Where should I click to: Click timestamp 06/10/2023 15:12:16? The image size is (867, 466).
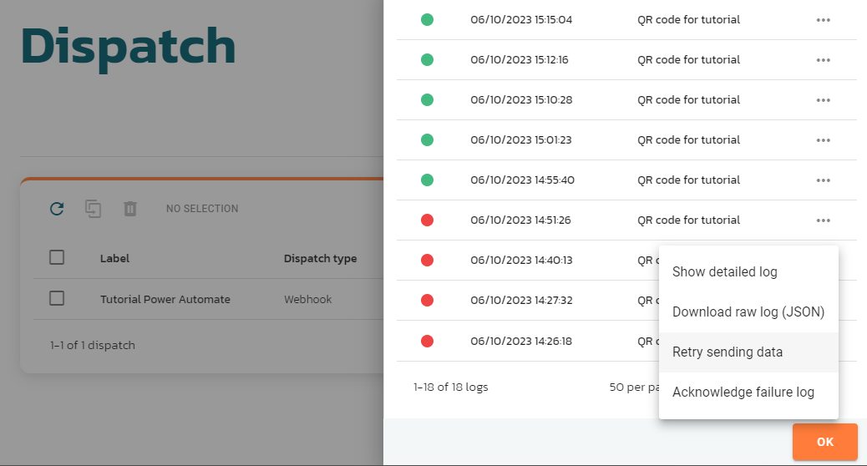pos(520,59)
